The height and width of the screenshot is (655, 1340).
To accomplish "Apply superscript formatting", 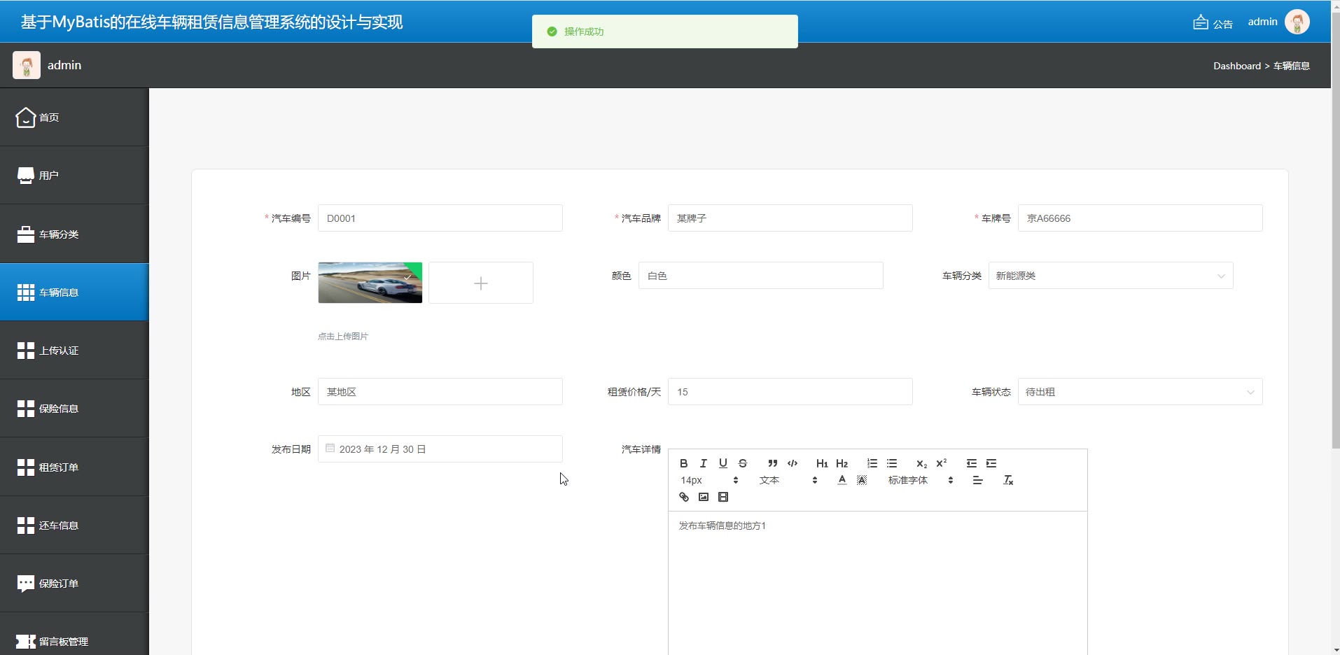I will pos(942,463).
